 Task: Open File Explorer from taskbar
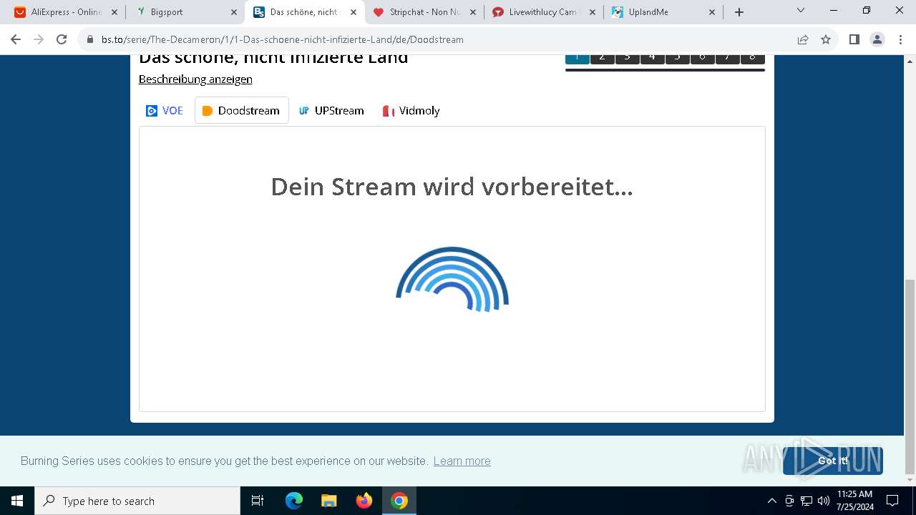(329, 501)
